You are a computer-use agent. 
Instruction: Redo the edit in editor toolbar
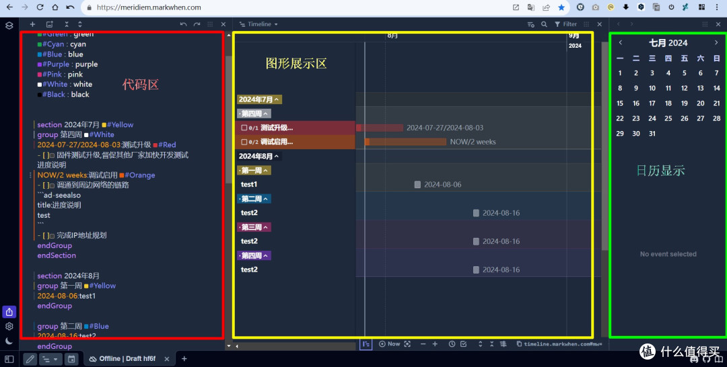pos(197,24)
